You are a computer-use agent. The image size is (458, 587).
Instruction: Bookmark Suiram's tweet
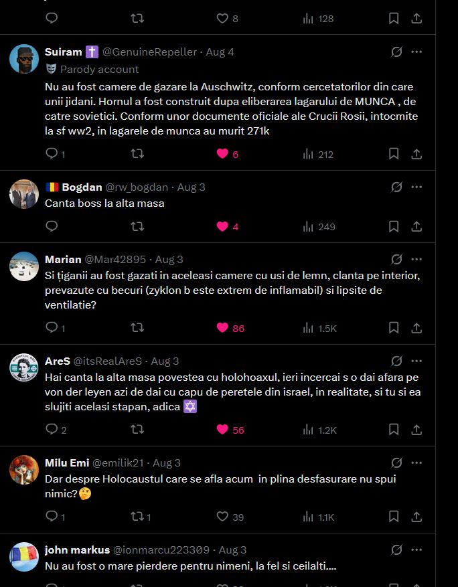[394, 154]
